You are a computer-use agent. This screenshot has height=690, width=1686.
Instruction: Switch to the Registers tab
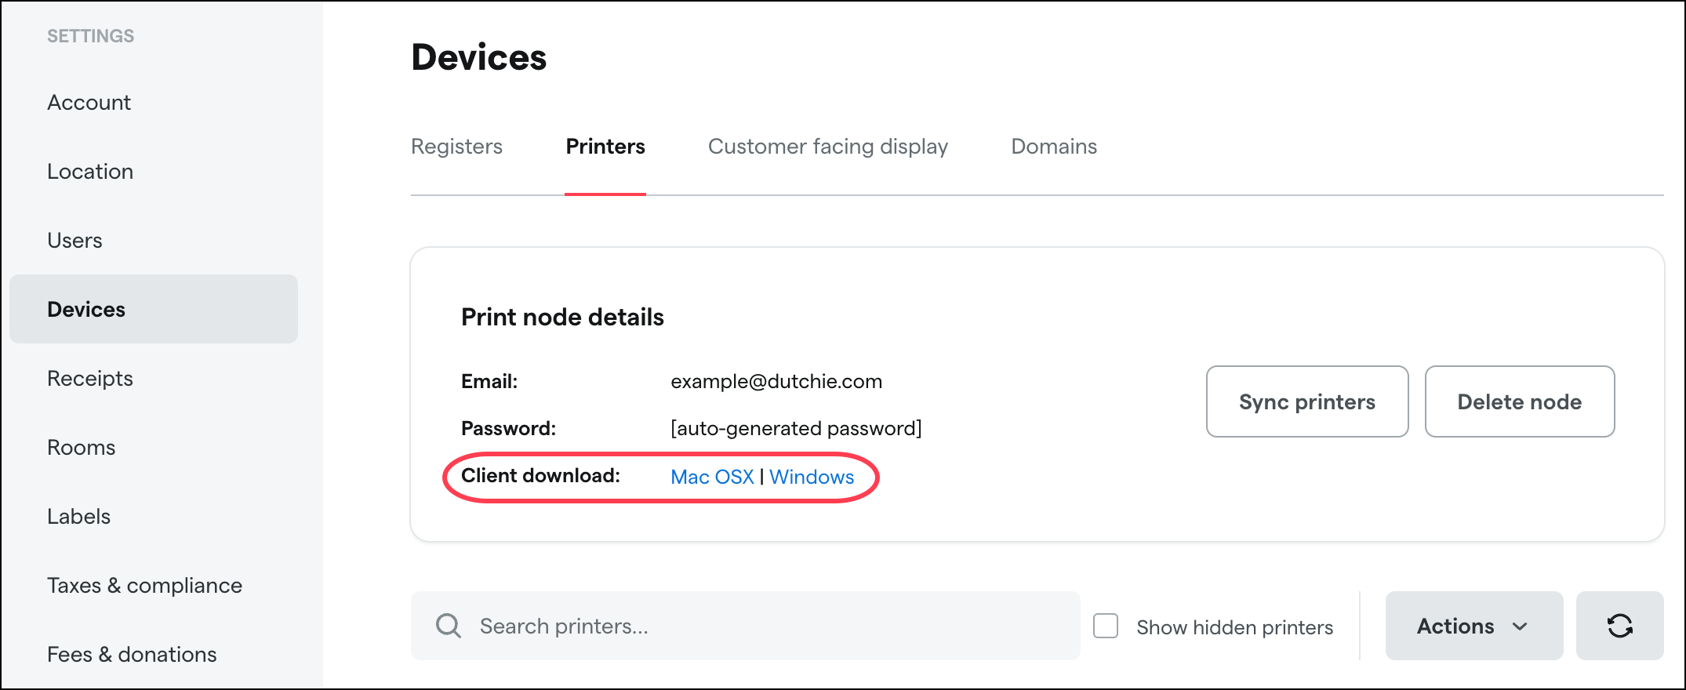456,146
